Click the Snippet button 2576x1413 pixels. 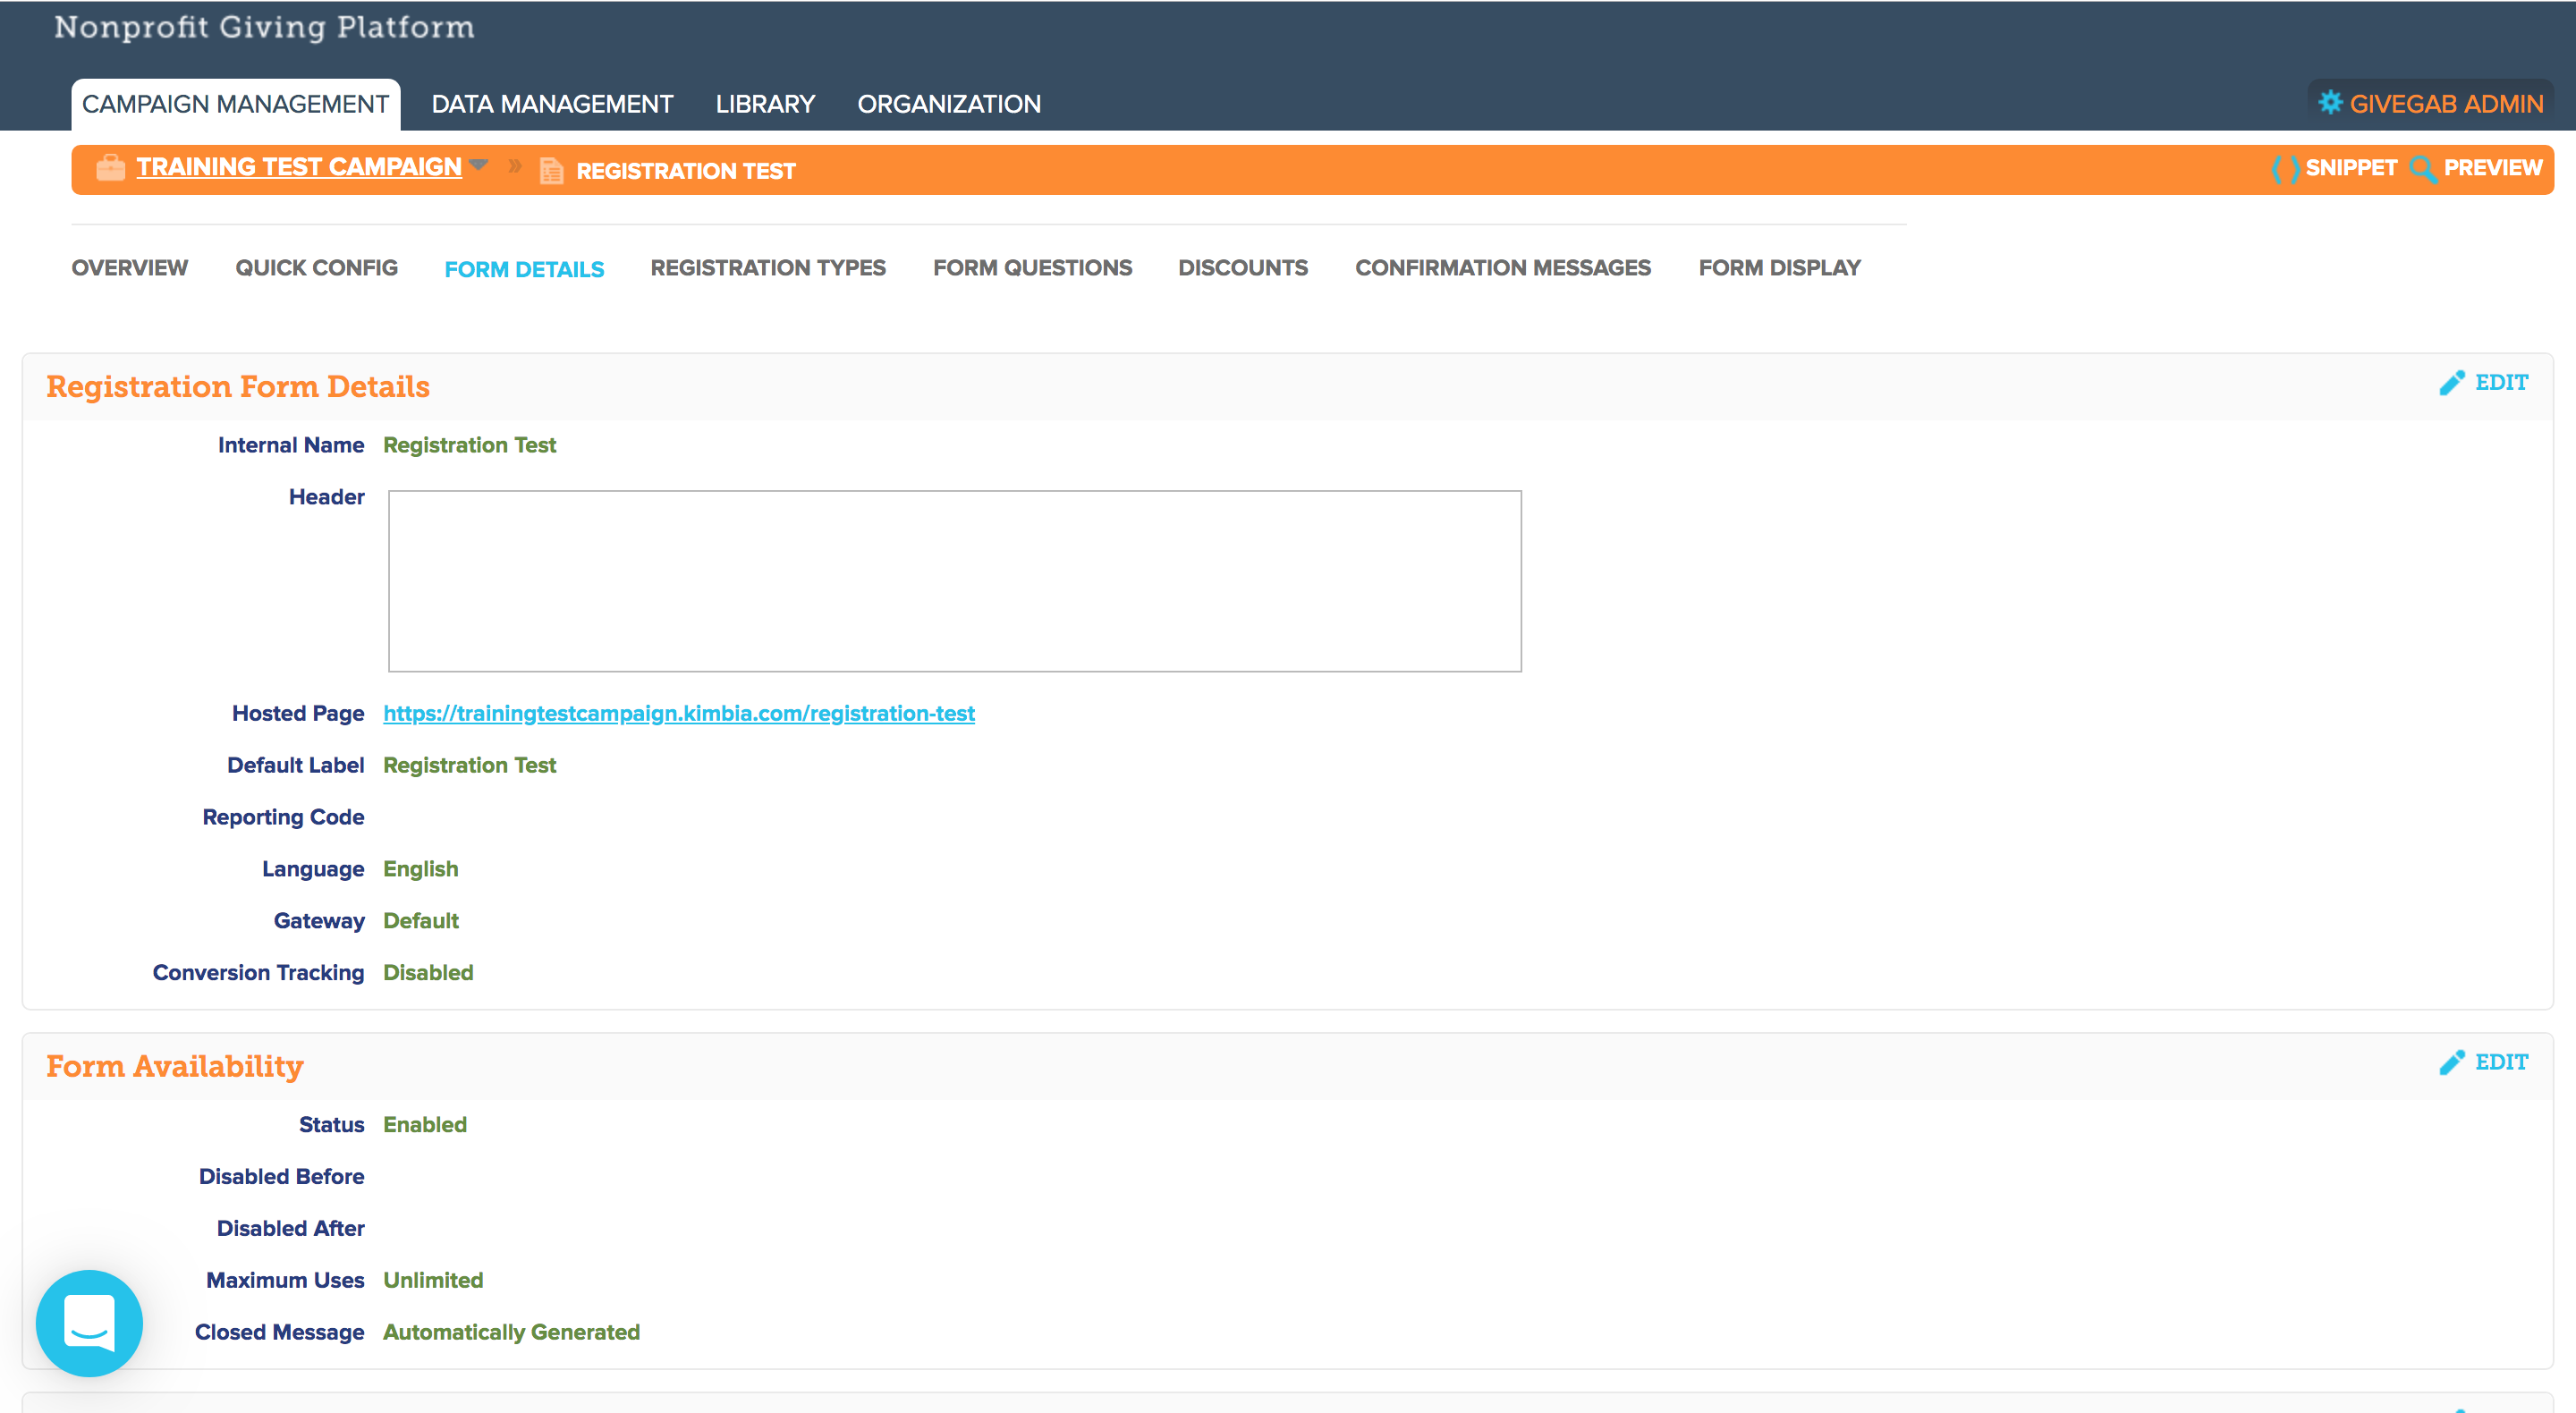click(x=2334, y=168)
